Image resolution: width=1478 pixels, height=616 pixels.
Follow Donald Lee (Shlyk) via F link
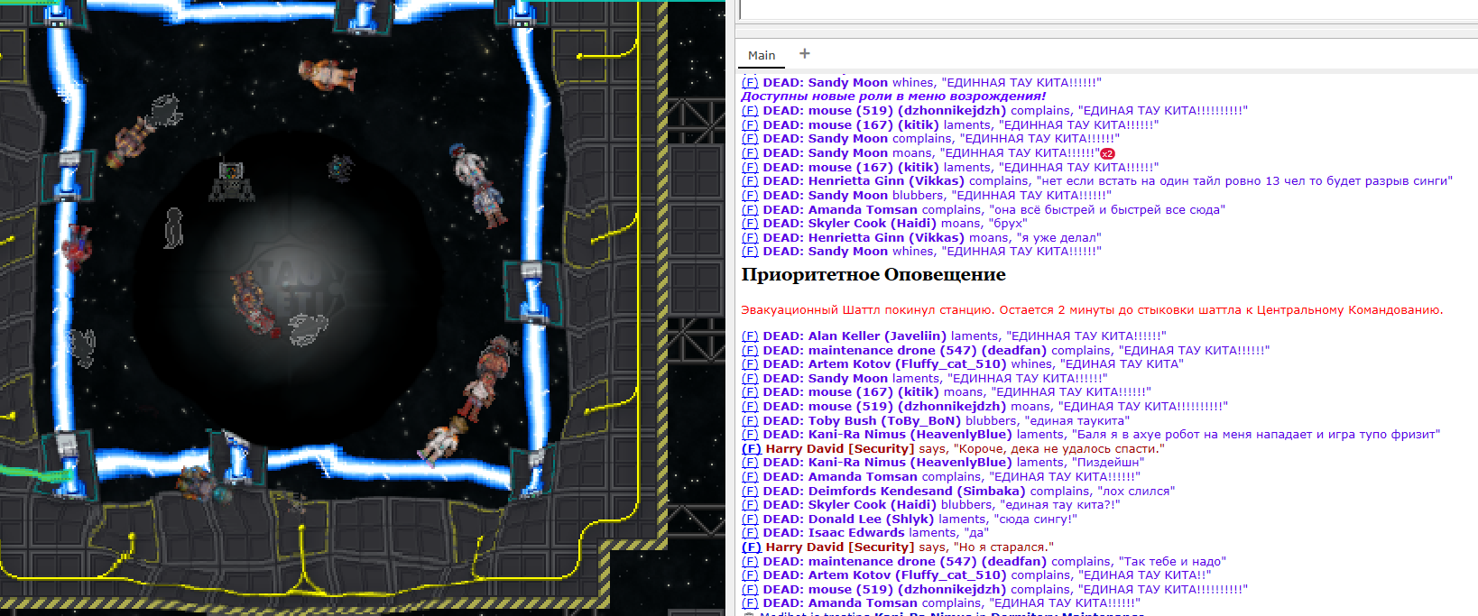[x=749, y=519]
